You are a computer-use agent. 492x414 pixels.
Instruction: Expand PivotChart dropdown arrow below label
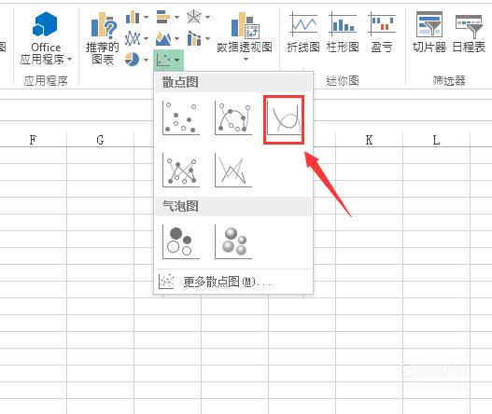[x=246, y=59]
